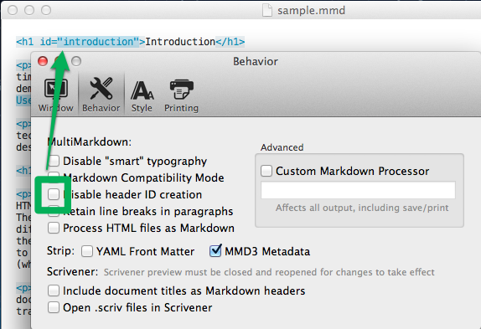
Task: Enable Disable "smart" typography checkbox
Action: click(x=54, y=161)
